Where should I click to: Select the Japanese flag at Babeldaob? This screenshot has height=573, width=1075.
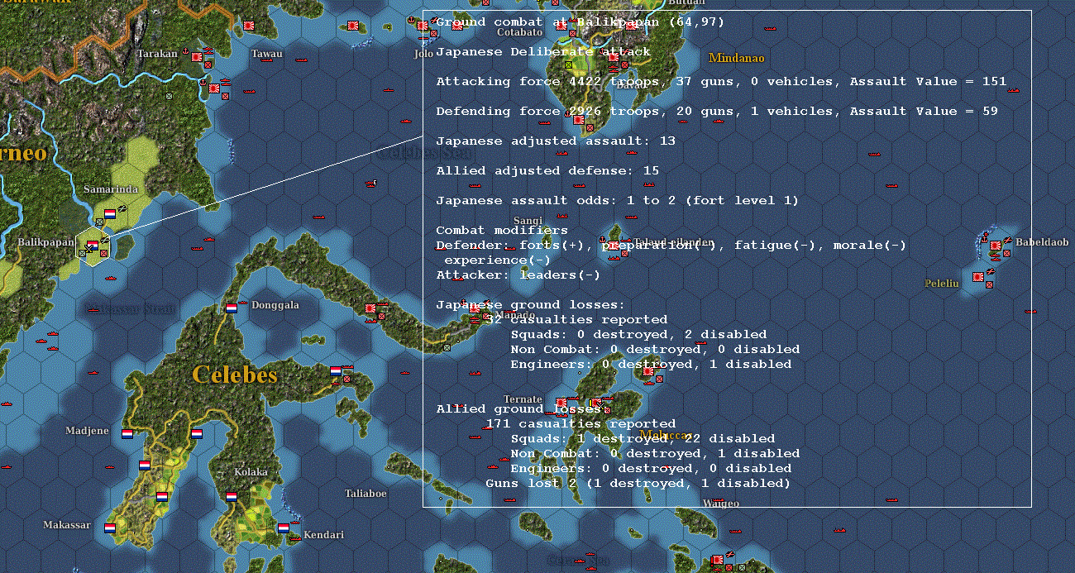coord(996,246)
